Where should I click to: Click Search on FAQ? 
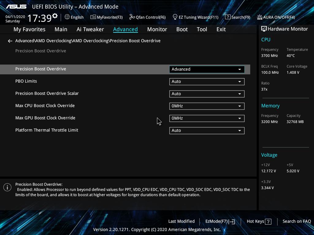pyautogui.click(x=297, y=222)
